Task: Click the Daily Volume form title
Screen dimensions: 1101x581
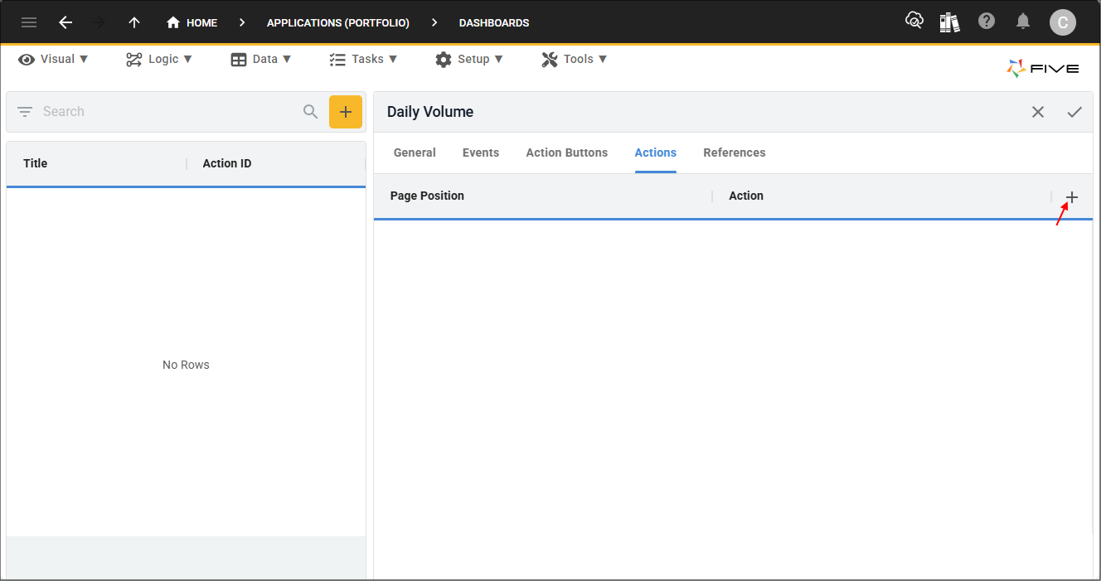Action: 430,112
